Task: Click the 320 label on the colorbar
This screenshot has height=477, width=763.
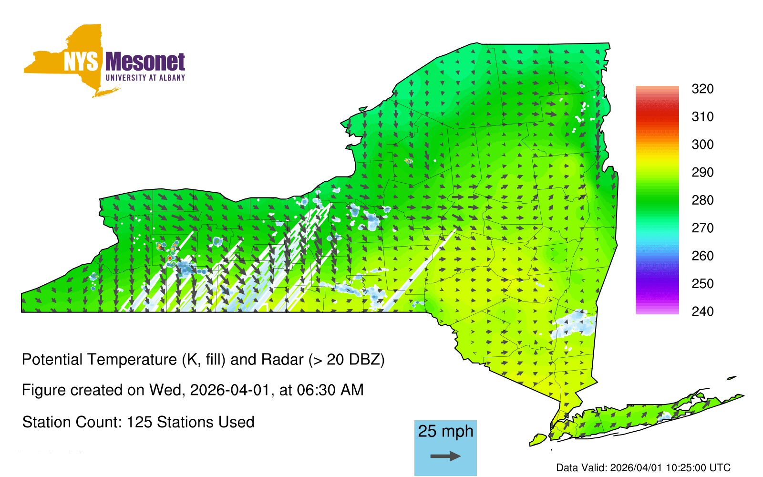Action: pyautogui.click(x=702, y=89)
